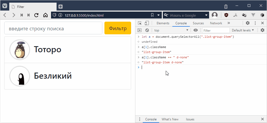The image size is (267, 123).
Task: Open DevTools settings gear
Action: [x=248, y=23]
